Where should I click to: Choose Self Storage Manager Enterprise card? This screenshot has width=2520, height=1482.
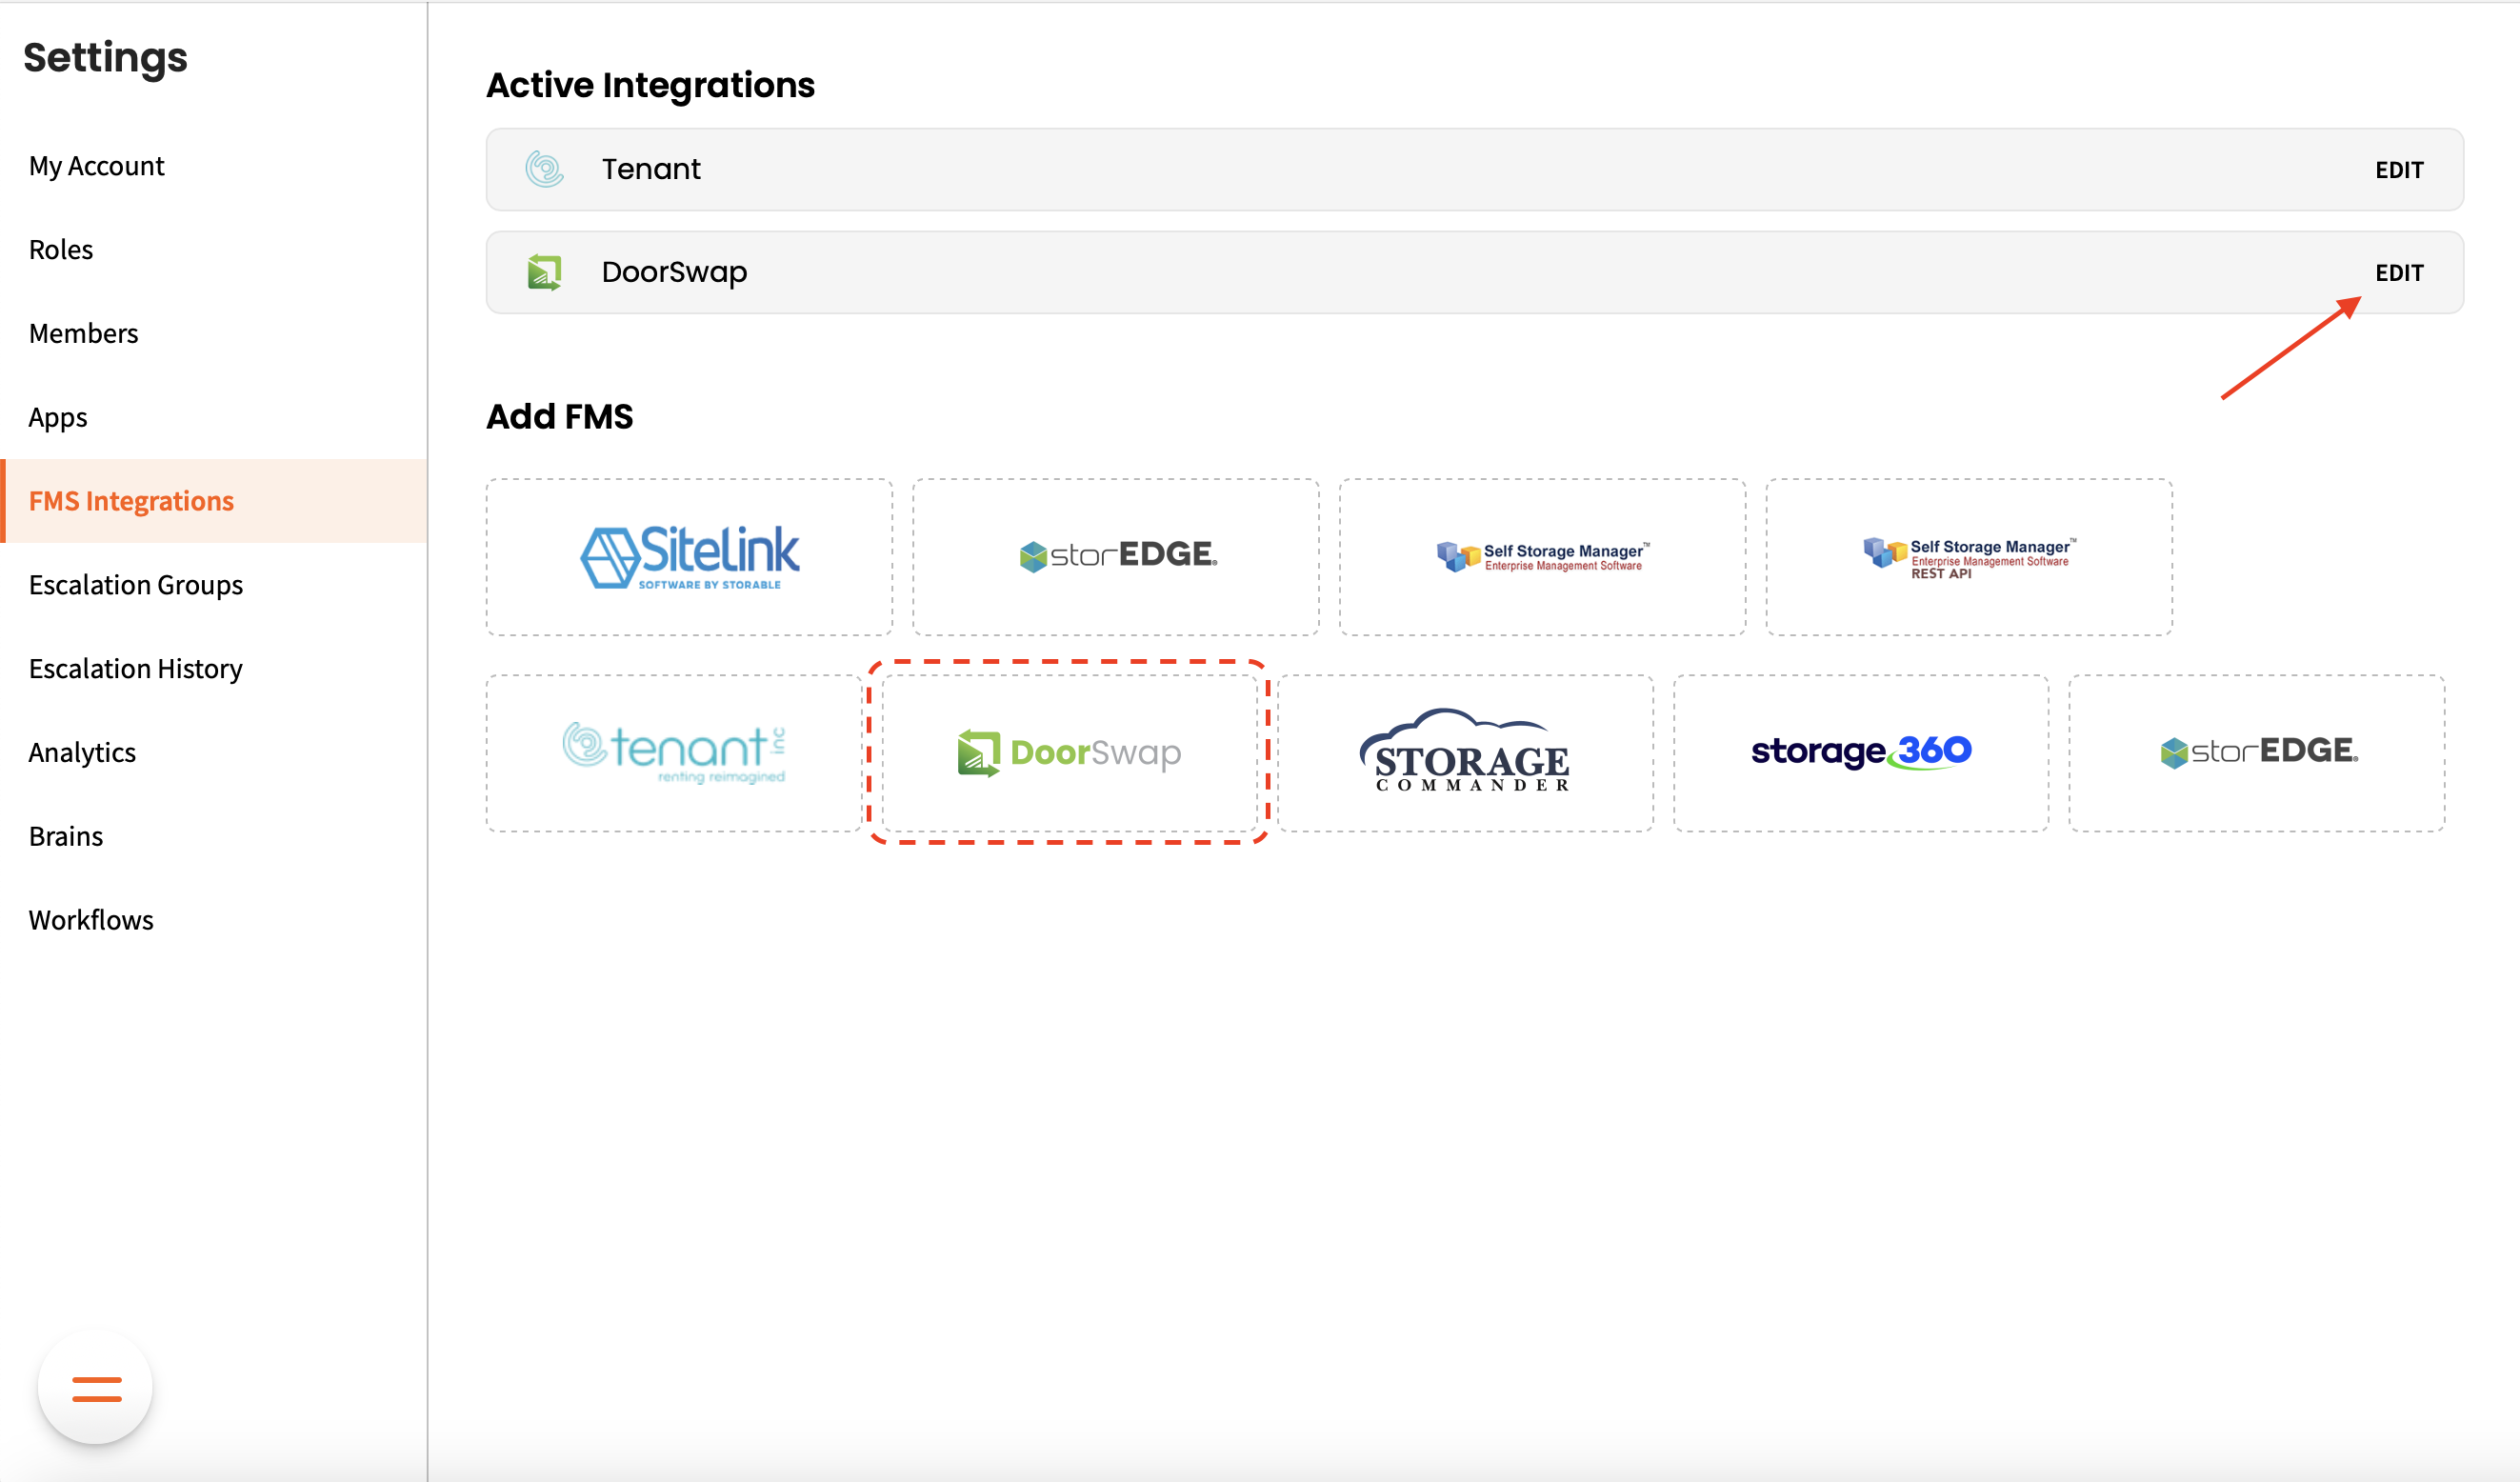(1542, 557)
